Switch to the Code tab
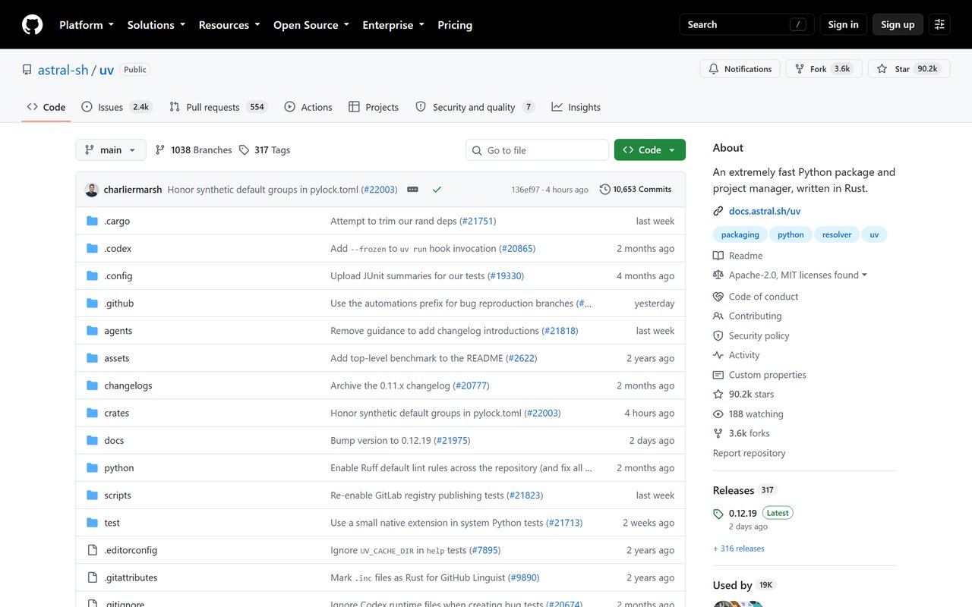Image resolution: width=972 pixels, height=607 pixels. pyautogui.click(x=46, y=107)
